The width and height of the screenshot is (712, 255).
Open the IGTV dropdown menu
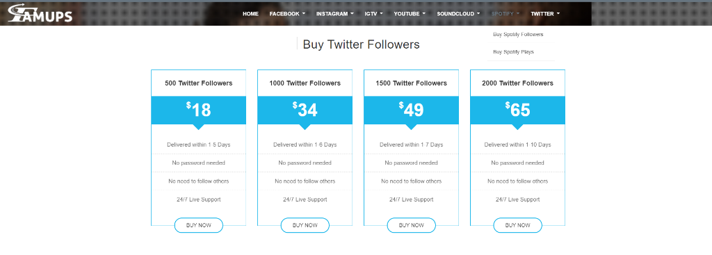click(373, 14)
